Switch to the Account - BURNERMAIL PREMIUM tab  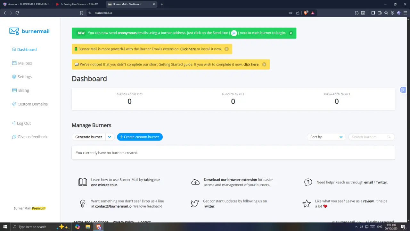pos(27,4)
